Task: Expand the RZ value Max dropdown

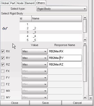Action: click(34, 64)
